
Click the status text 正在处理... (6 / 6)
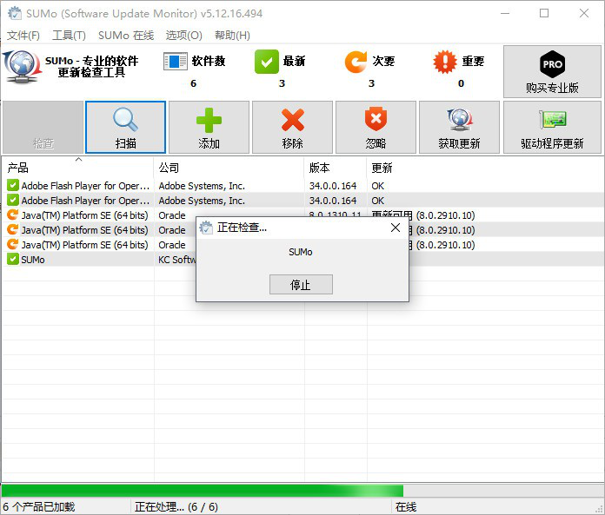click(x=176, y=506)
